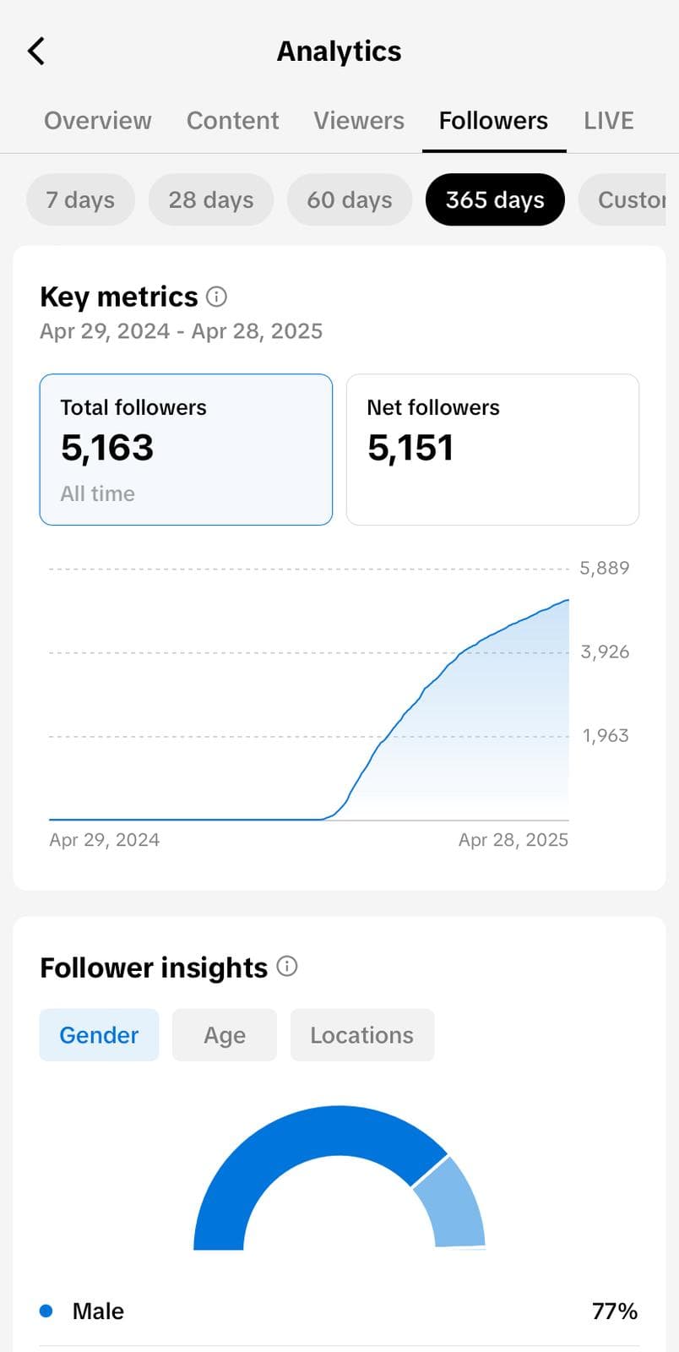Open Key metrics info icon
This screenshot has width=679, height=1352.
[217, 297]
